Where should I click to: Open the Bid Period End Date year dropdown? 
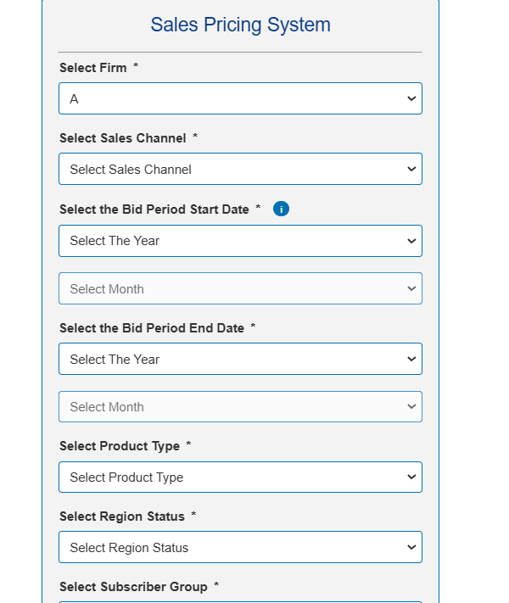point(240,359)
